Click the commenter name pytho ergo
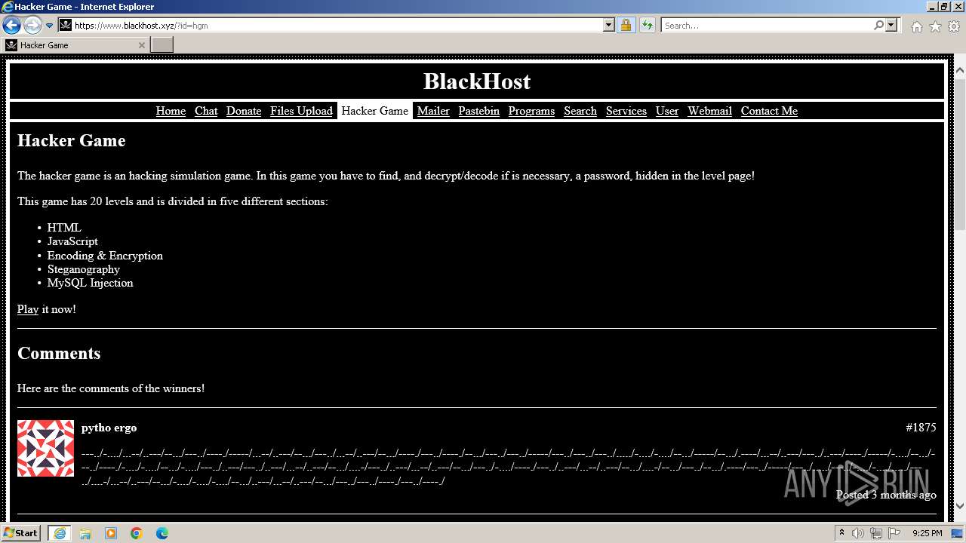Viewport: 966px width, 543px height. tap(109, 428)
